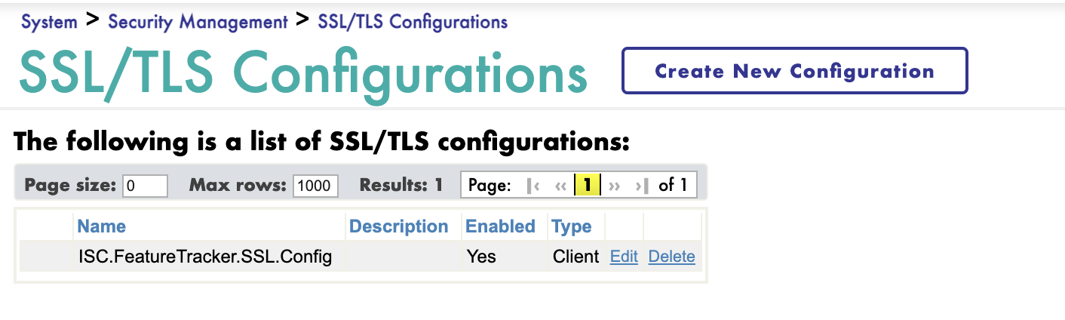The image size is (1065, 320).
Task: Go to next page of results
Action: (x=614, y=186)
